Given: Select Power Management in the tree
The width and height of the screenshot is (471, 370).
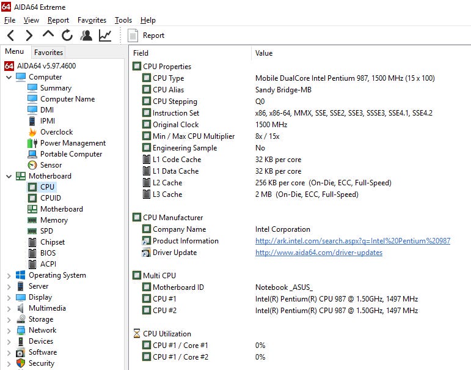Looking at the screenshot, I should [x=72, y=143].
